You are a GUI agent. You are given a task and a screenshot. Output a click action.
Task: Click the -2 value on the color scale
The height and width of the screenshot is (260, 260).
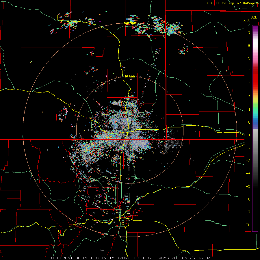248,148
